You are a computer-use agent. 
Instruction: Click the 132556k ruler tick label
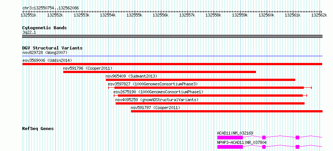(x=161, y=15)
